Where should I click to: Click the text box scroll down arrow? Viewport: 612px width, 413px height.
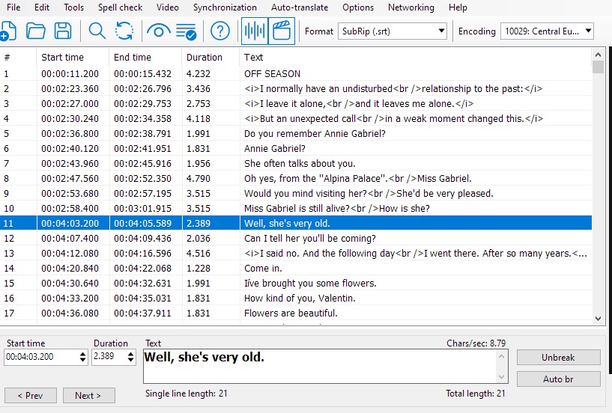tap(502, 377)
